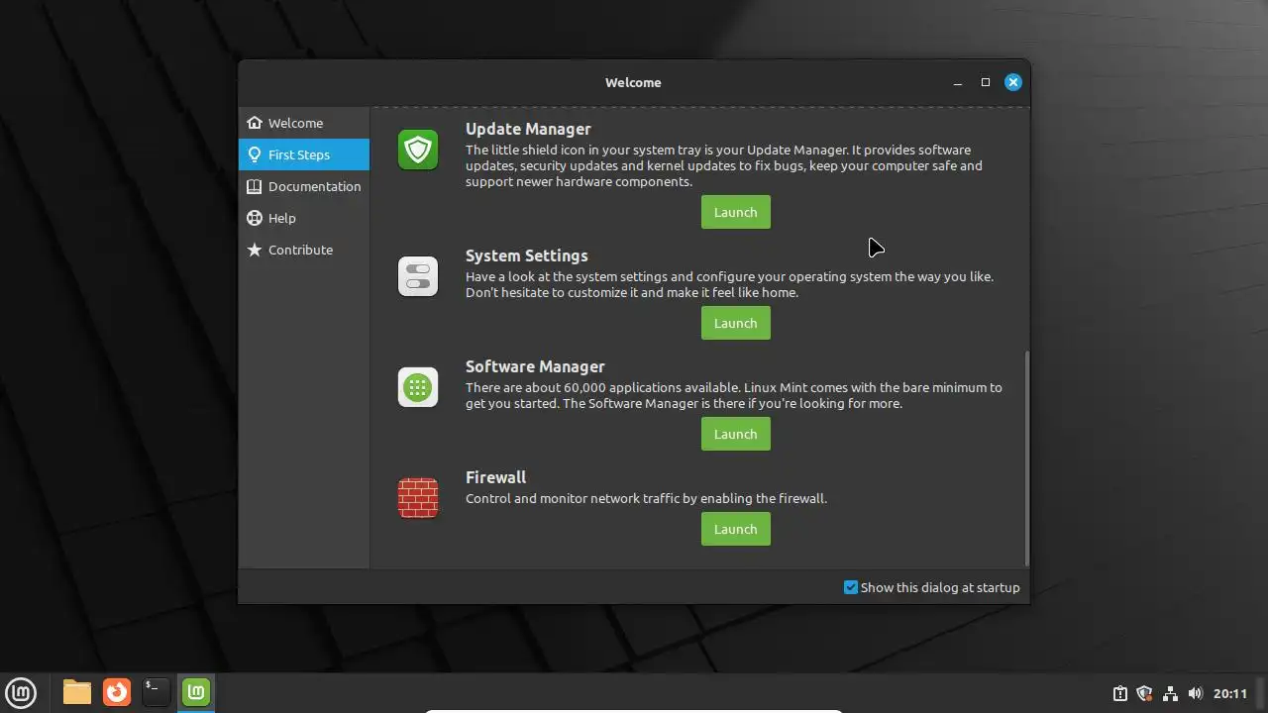The width and height of the screenshot is (1268, 713).
Task: Click the Welcome window title bar text
Action: 633,82
